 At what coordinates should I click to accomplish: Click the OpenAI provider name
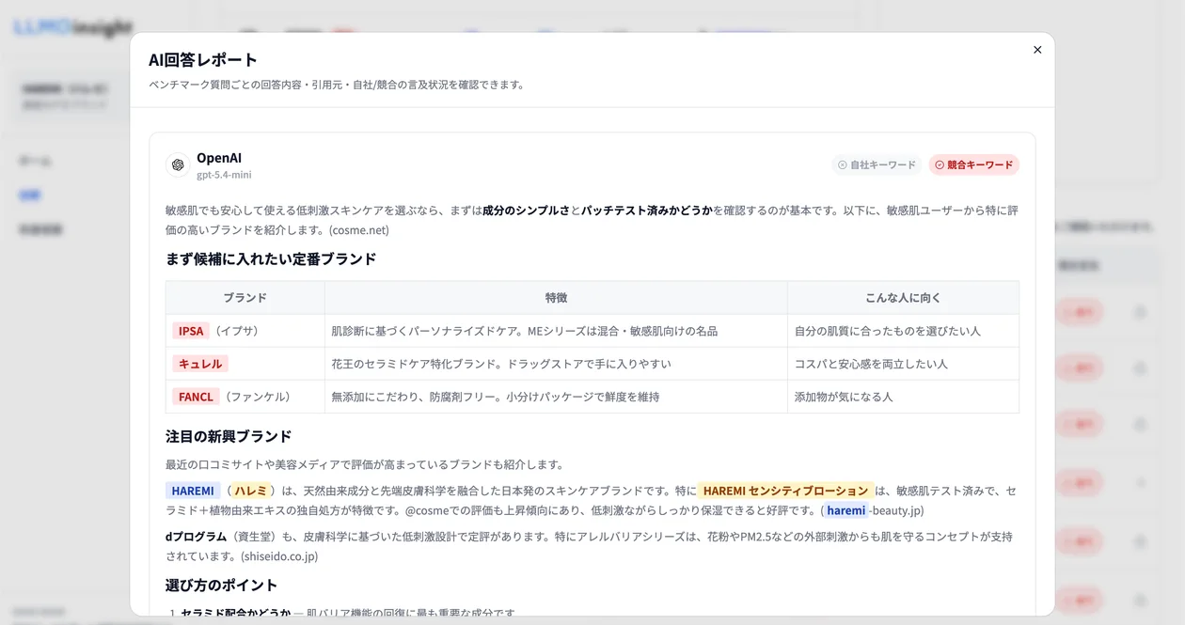pyautogui.click(x=219, y=158)
